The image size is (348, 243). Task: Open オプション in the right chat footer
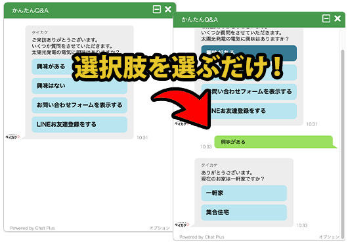pos(329,237)
